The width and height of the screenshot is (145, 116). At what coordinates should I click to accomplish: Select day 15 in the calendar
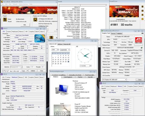coord(58,60)
